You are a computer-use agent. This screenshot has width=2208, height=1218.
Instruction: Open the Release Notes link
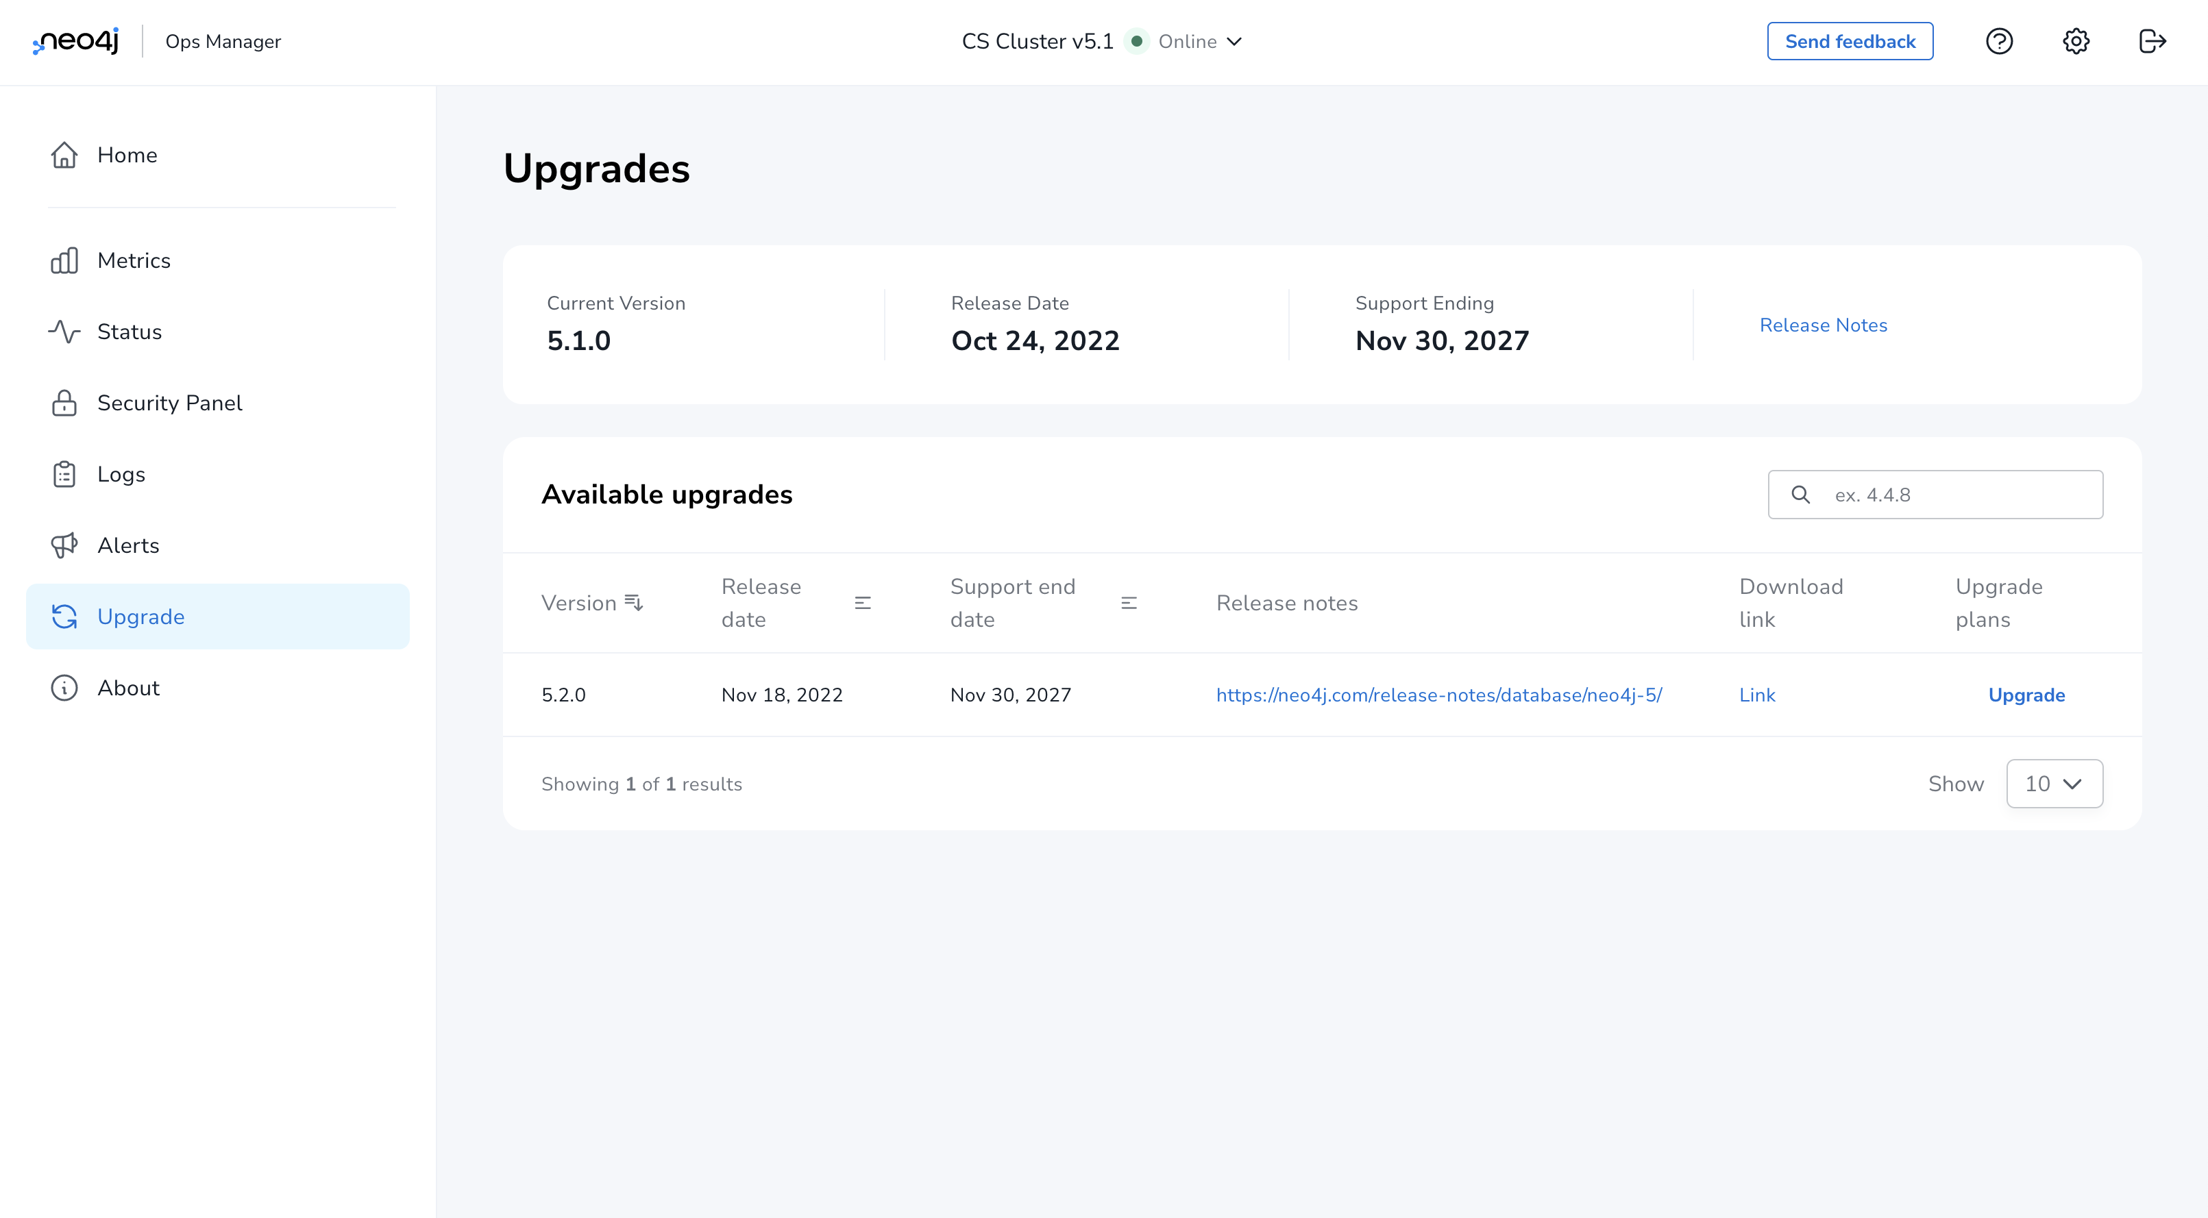pyautogui.click(x=1823, y=325)
